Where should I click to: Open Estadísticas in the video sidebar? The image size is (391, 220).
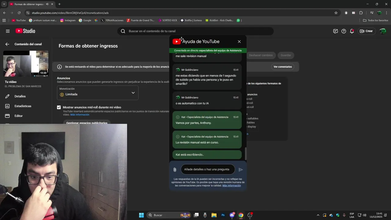[x=23, y=106]
